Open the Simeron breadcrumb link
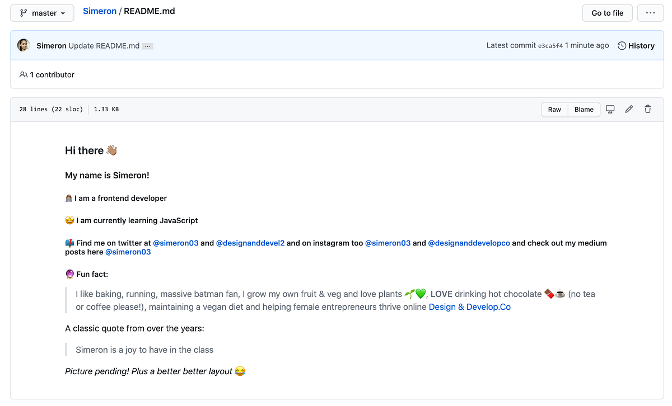Viewport: 672px width, 406px height. coord(100,11)
